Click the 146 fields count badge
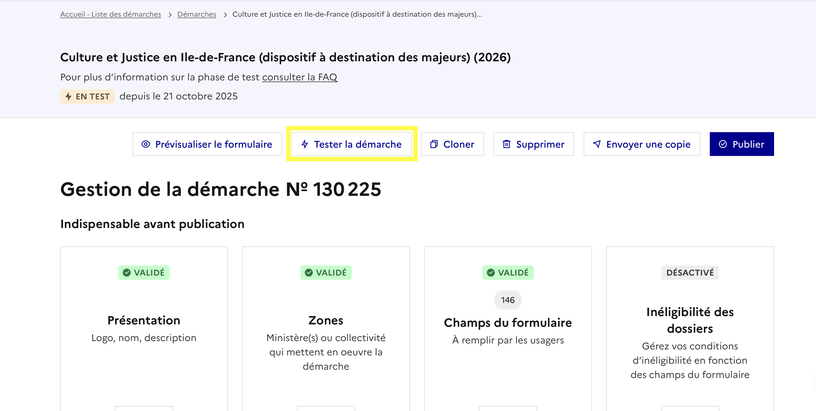 click(x=508, y=300)
